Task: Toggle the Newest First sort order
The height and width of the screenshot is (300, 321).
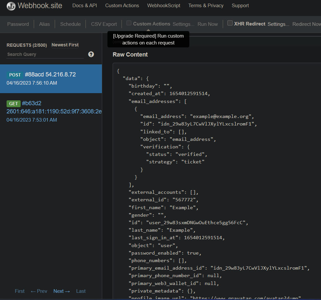Action: (x=65, y=45)
